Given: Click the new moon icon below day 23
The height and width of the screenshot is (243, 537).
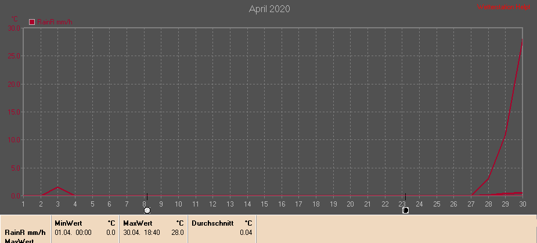Looking at the screenshot, I should point(405,210).
